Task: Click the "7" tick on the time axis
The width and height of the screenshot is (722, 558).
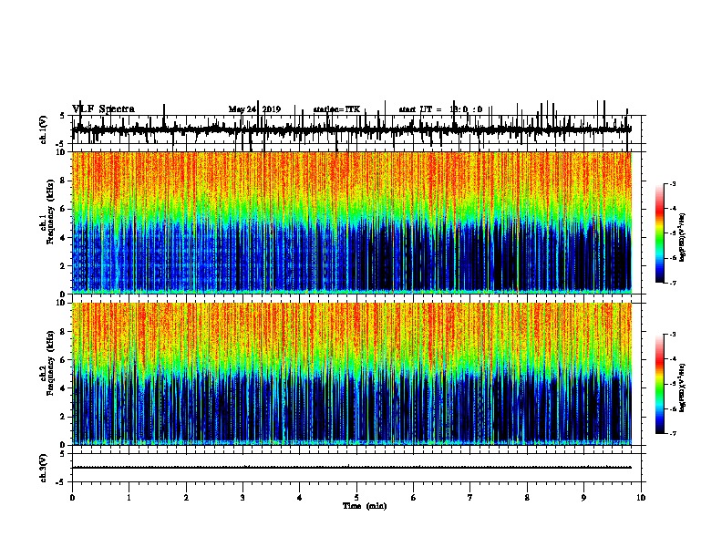Action: (470, 498)
